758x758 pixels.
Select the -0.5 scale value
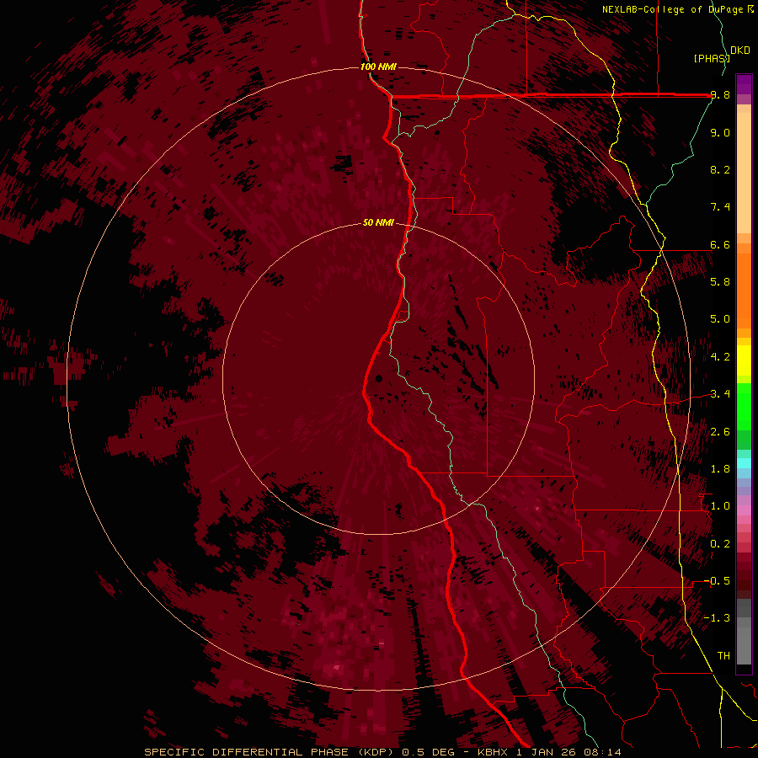[717, 581]
